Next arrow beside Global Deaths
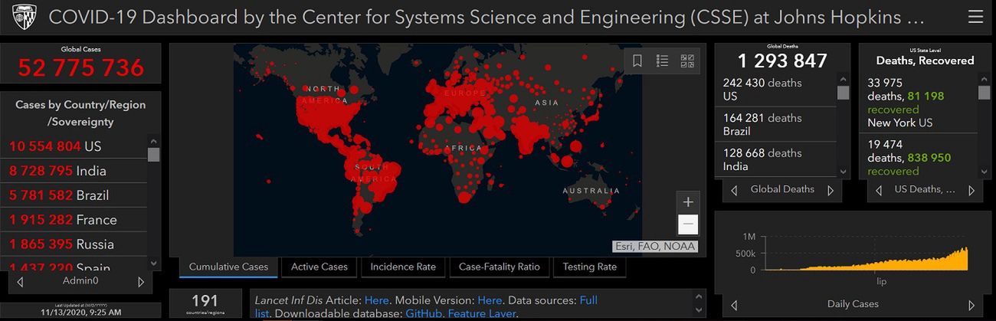This screenshot has width=996, height=321. click(x=831, y=190)
